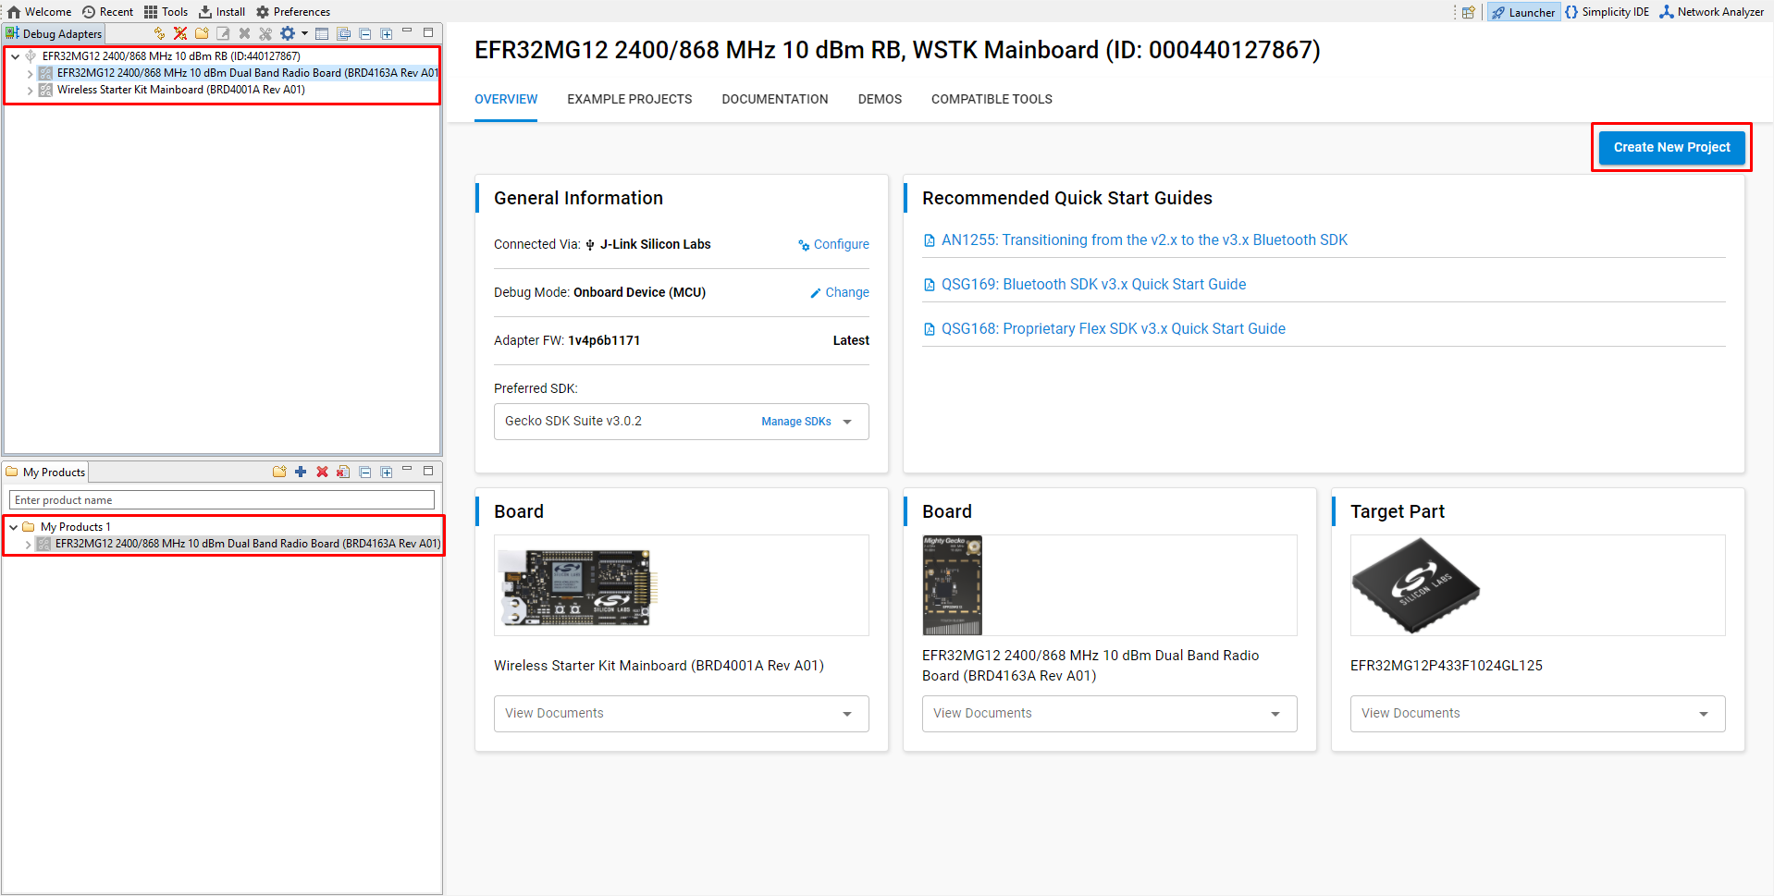Switch to the DOCUMENTATION tab

click(775, 99)
